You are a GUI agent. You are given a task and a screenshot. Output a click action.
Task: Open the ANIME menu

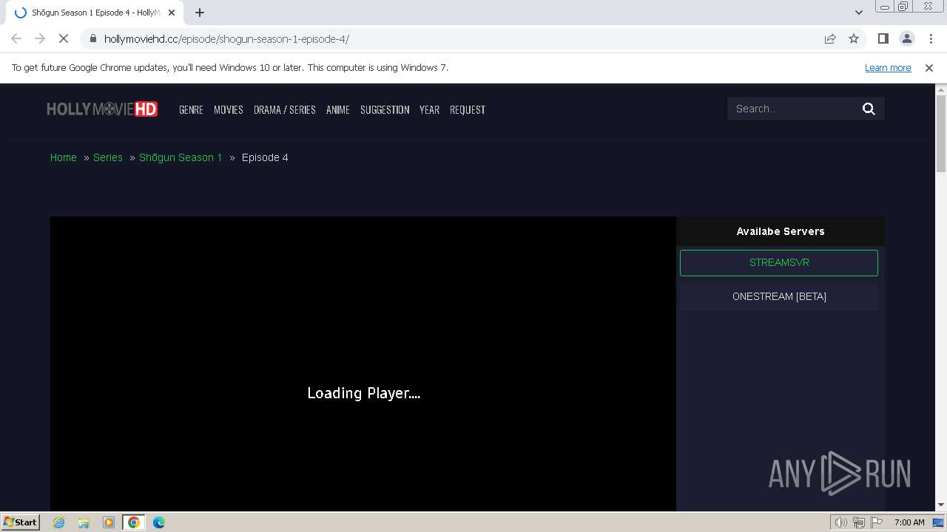[x=338, y=109]
